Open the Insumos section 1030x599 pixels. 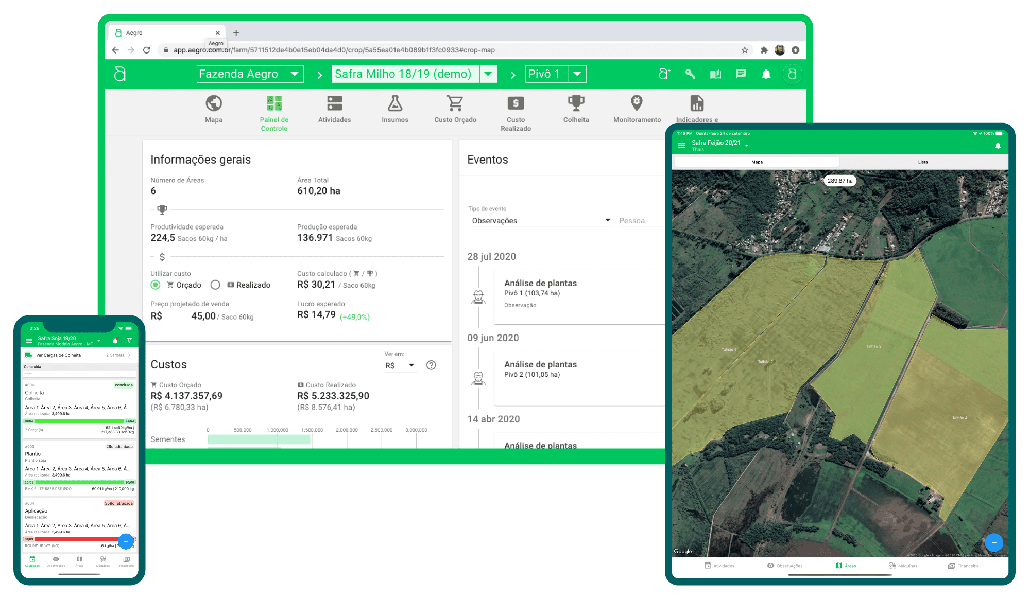pyautogui.click(x=394, y=110)
